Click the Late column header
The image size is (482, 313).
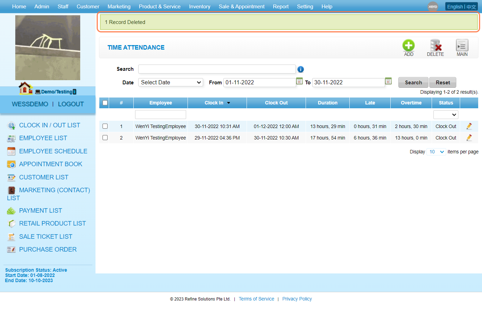tap(370, 103)
